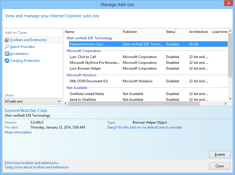
Task: Open the Accelerators add-on type
Action: tap(19, 54)
